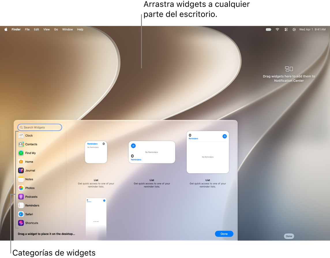Screen dimensions: 330x258
Task: Click the Siri icon in the menu bar
Action: (x=294, y=29)
